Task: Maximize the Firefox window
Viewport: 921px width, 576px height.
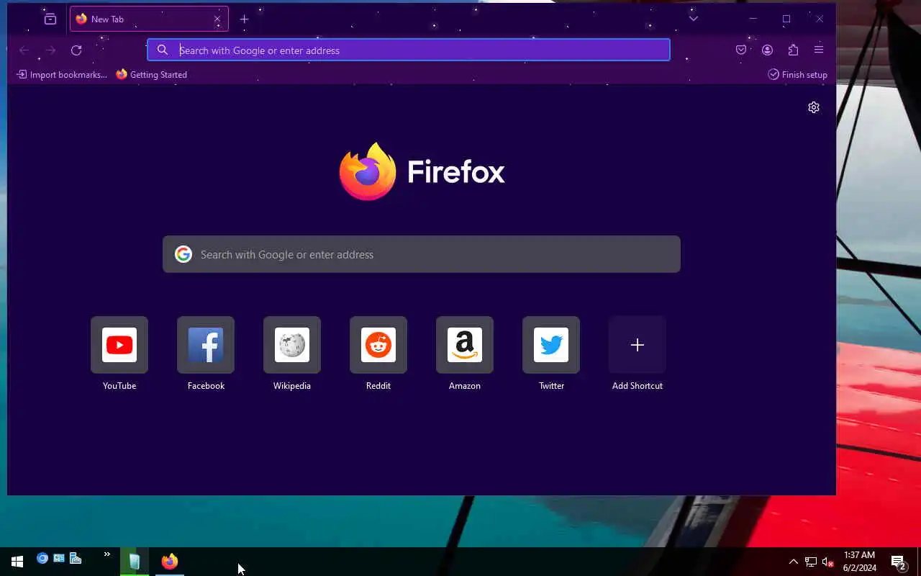Action: 786,19
